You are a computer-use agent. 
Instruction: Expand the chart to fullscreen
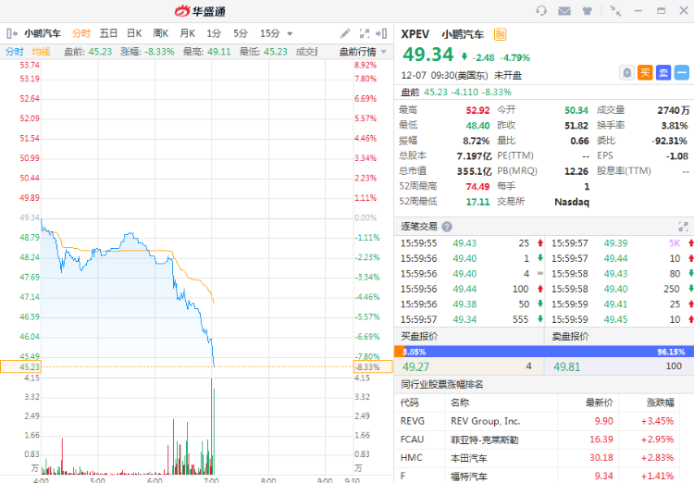pyautogui.click(x=365, y=33)
